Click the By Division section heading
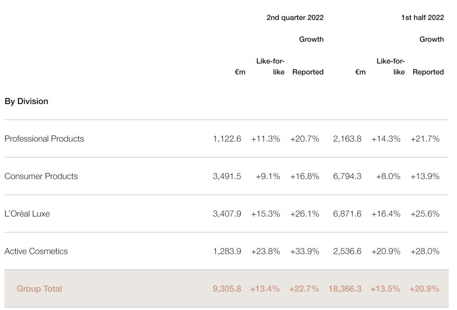 point(26,102)
